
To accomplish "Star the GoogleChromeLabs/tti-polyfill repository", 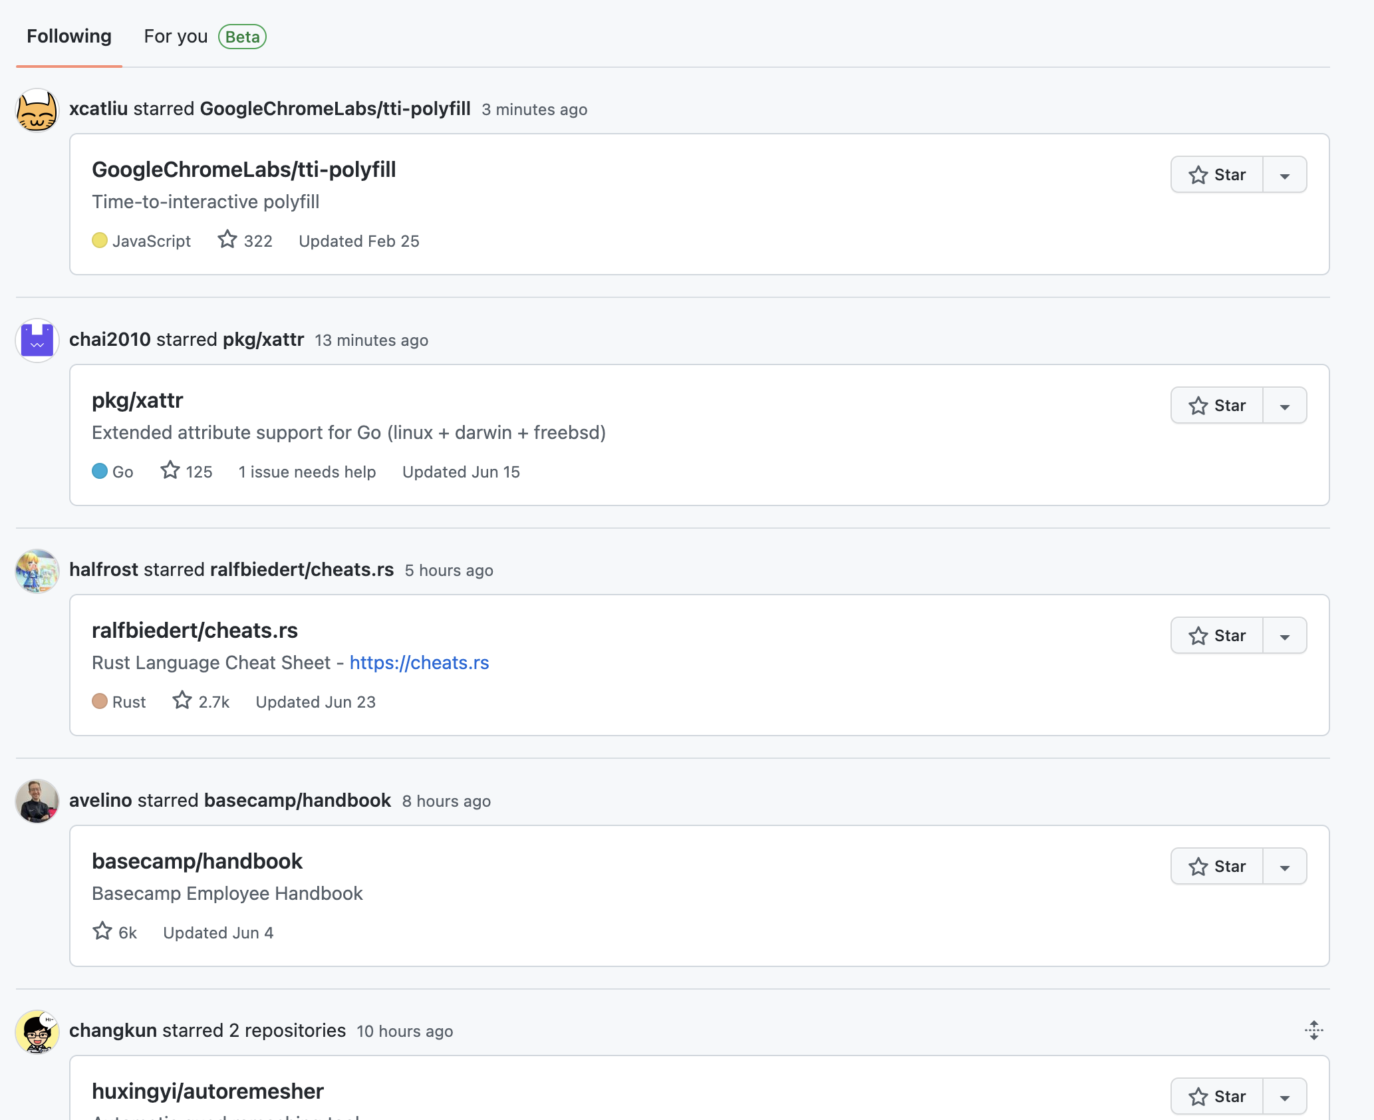I will (x=1217, y=175).
